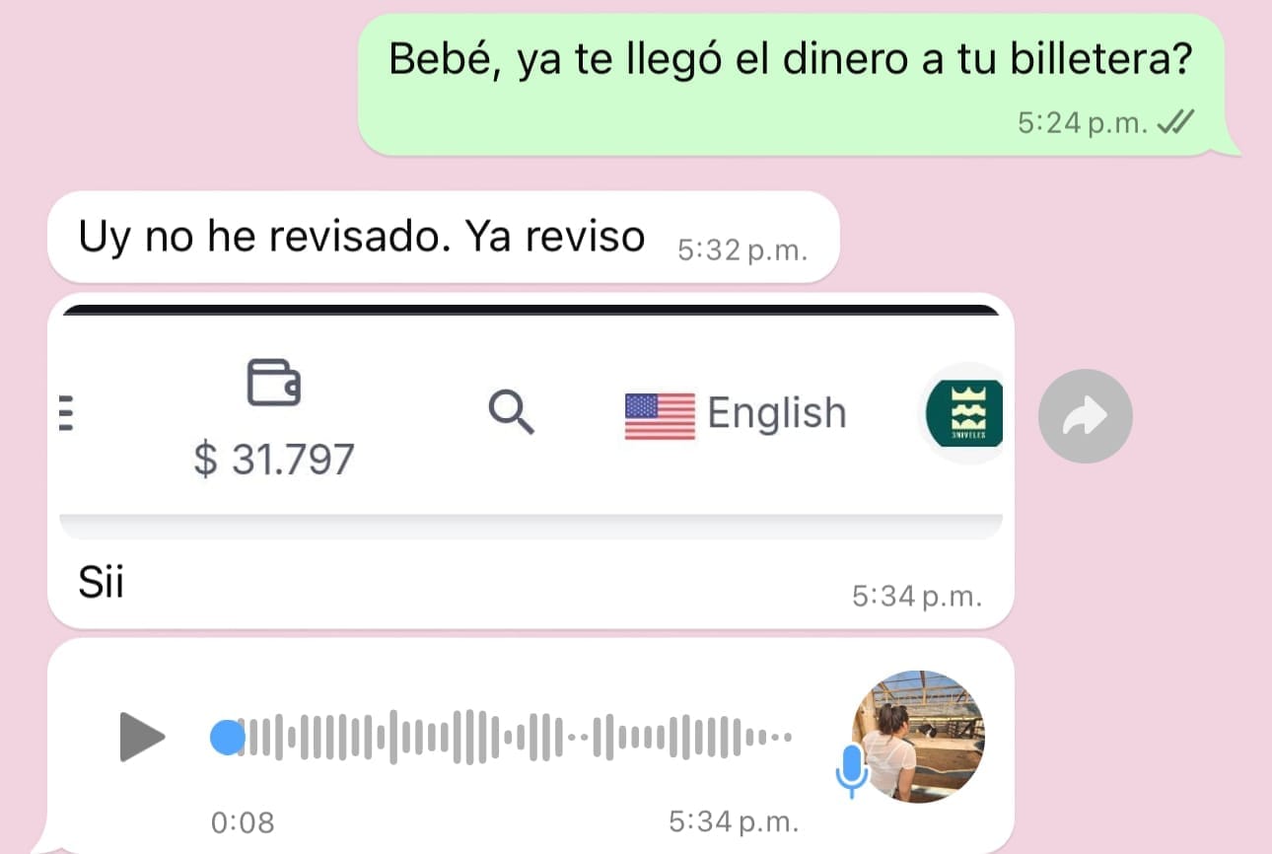Screen dimensions: 1272x854
Task: Open the English language selector
Action: point(736,414)
